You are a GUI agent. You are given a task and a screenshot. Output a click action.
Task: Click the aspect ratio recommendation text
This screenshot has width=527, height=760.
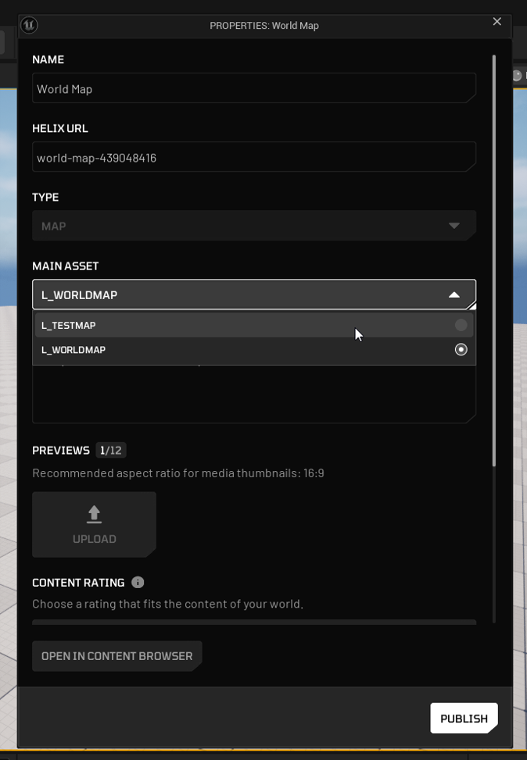pos(178,473)
